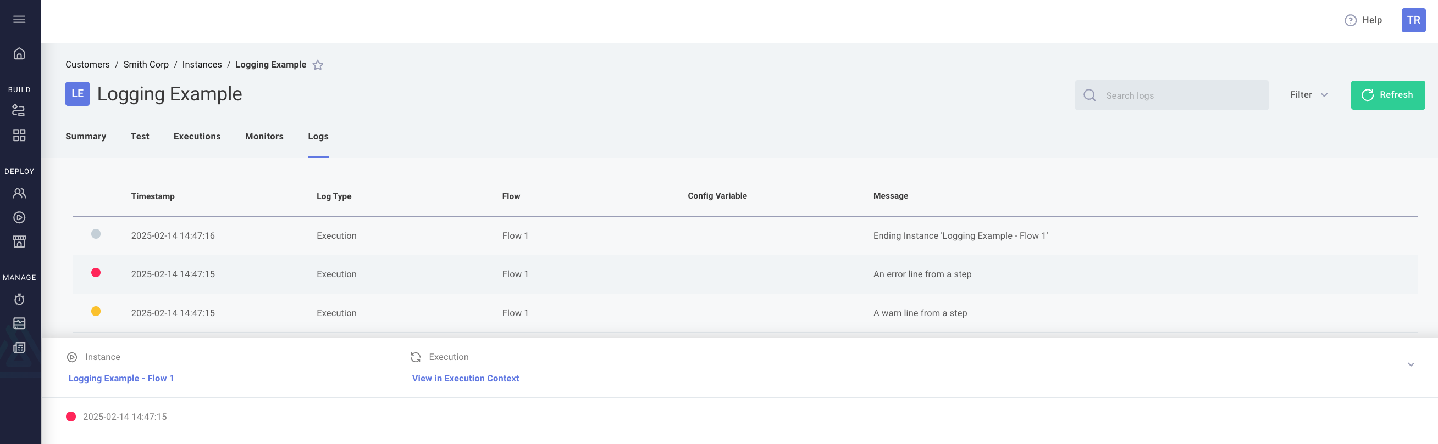Click the Refresh button
Image resolution: width=1438 pixels, height=444 pixels.
point(1387,95)
